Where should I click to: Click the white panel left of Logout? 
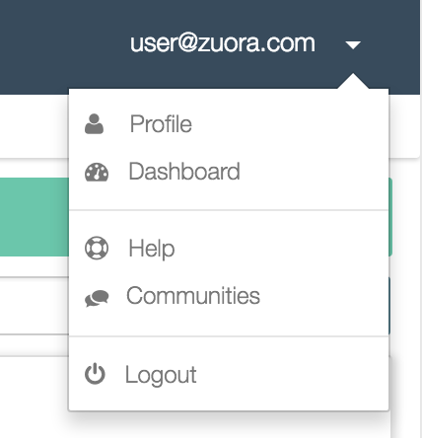point(35,397)
